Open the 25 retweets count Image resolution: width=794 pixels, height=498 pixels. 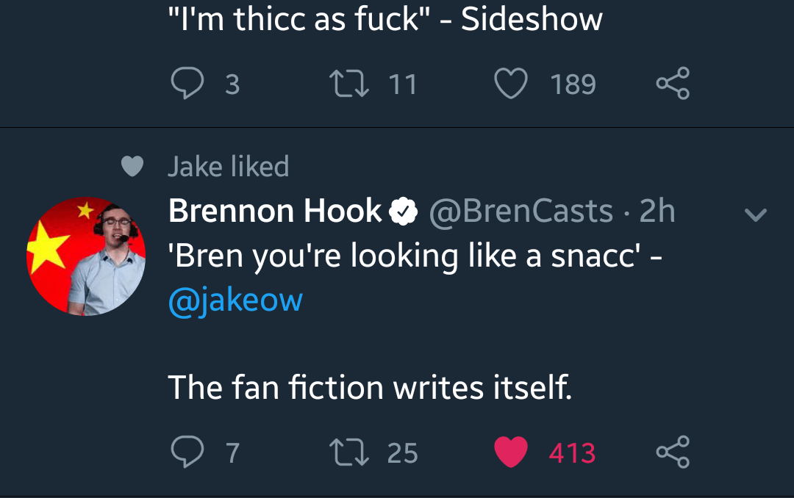[x=402, y=452]
